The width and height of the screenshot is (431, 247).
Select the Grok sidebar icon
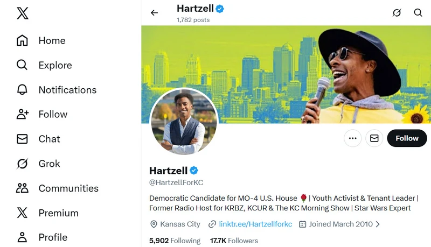[22, 164]
